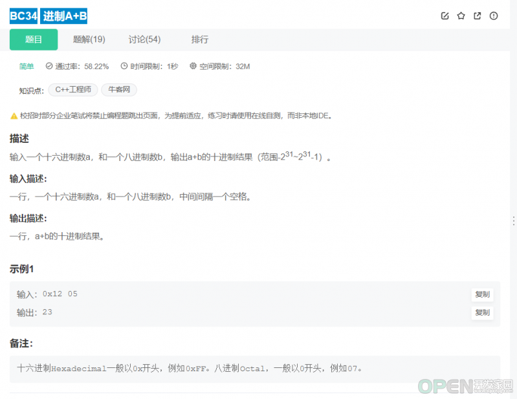Click the 输出描述 heading

(x=28, y=219)
